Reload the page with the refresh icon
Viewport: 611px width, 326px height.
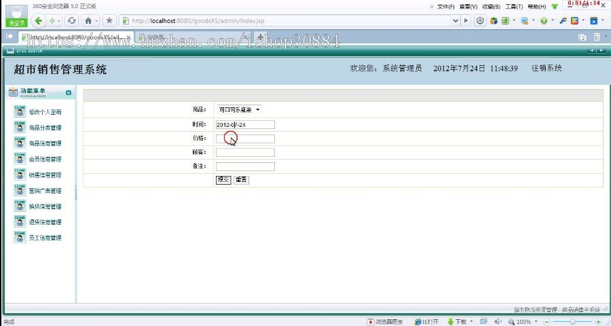click(71, 20)
